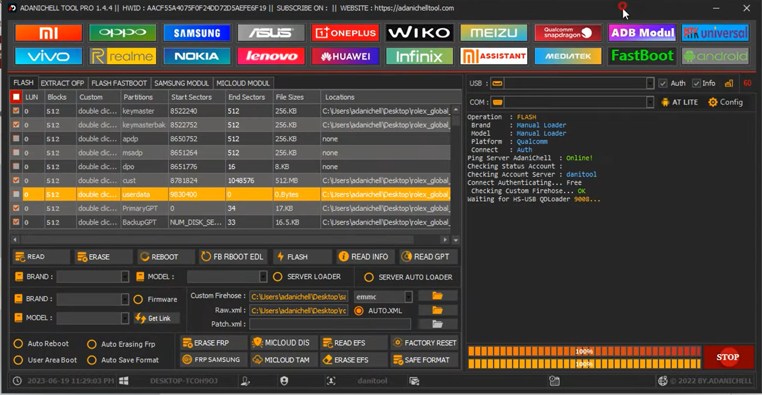Check the userdata partition row checkbox
762x395 pixels.
(x=16, y=194)
